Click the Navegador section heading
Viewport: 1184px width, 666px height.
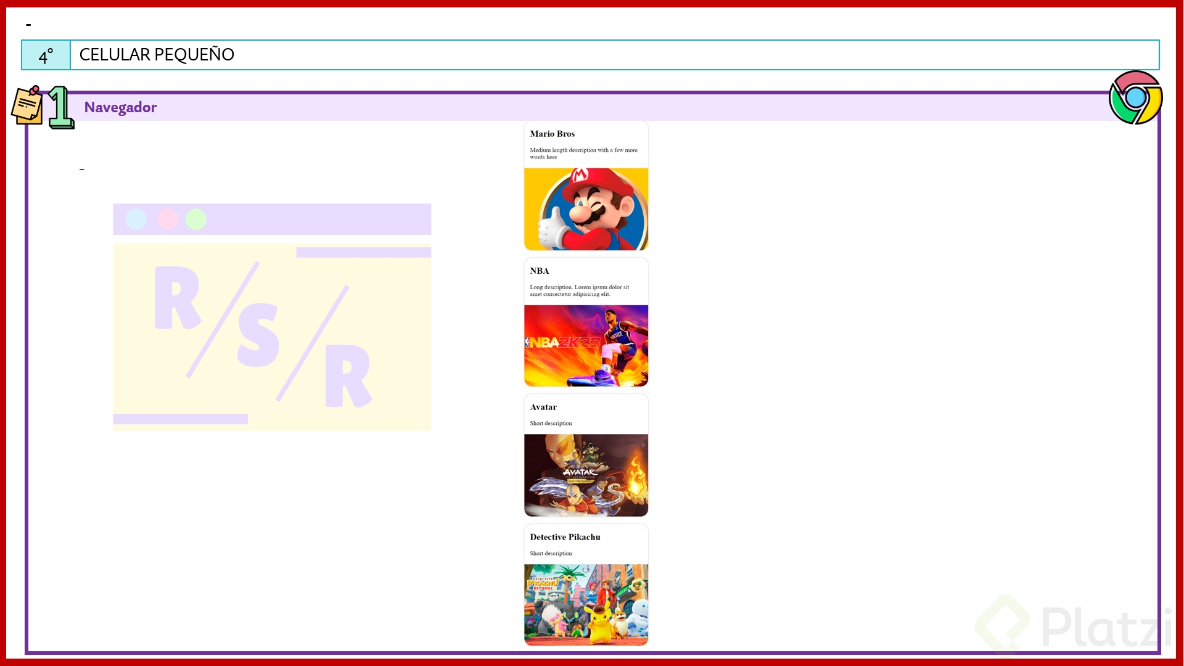(120, 107)
